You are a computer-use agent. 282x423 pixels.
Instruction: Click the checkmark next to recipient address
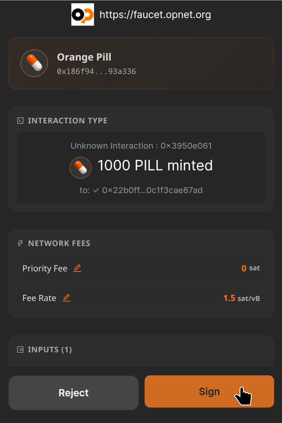point(96,190)
